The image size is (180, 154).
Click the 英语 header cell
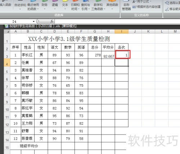pos(81,47)
